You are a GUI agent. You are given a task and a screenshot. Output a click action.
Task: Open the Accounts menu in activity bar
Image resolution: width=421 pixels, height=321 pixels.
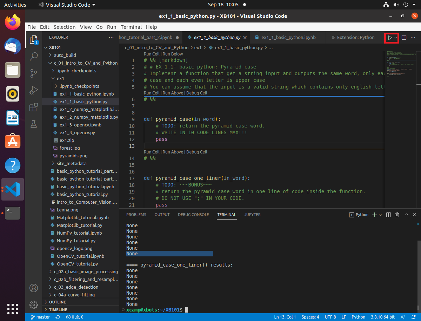[x=34, y=288]
